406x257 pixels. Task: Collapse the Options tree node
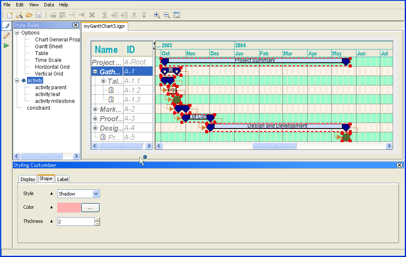point(17,33)
